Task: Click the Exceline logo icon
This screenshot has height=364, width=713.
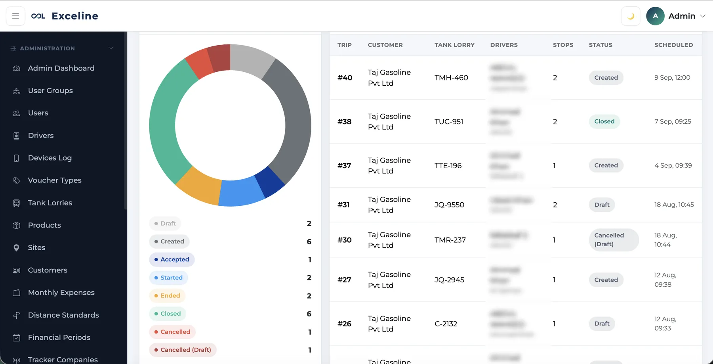Action: pos(38,16)
